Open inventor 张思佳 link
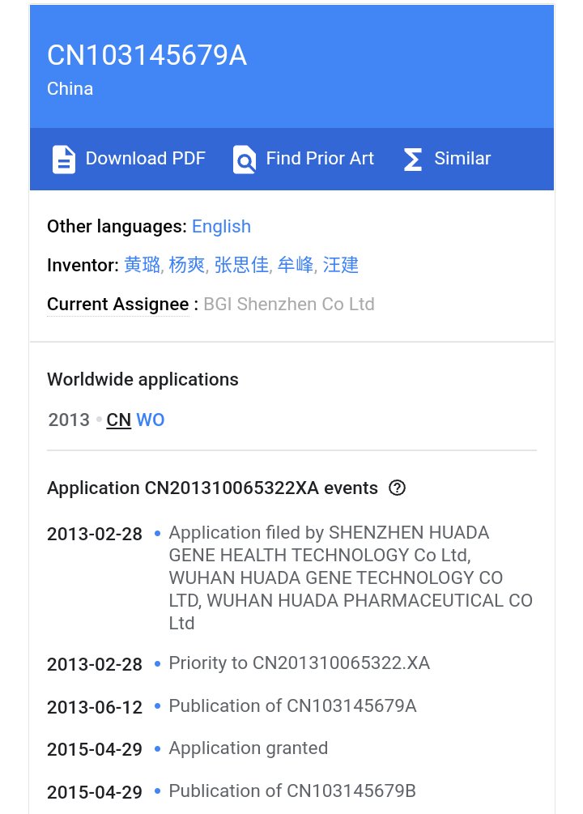This screenshot has height=814, width=583. (240, 265)
